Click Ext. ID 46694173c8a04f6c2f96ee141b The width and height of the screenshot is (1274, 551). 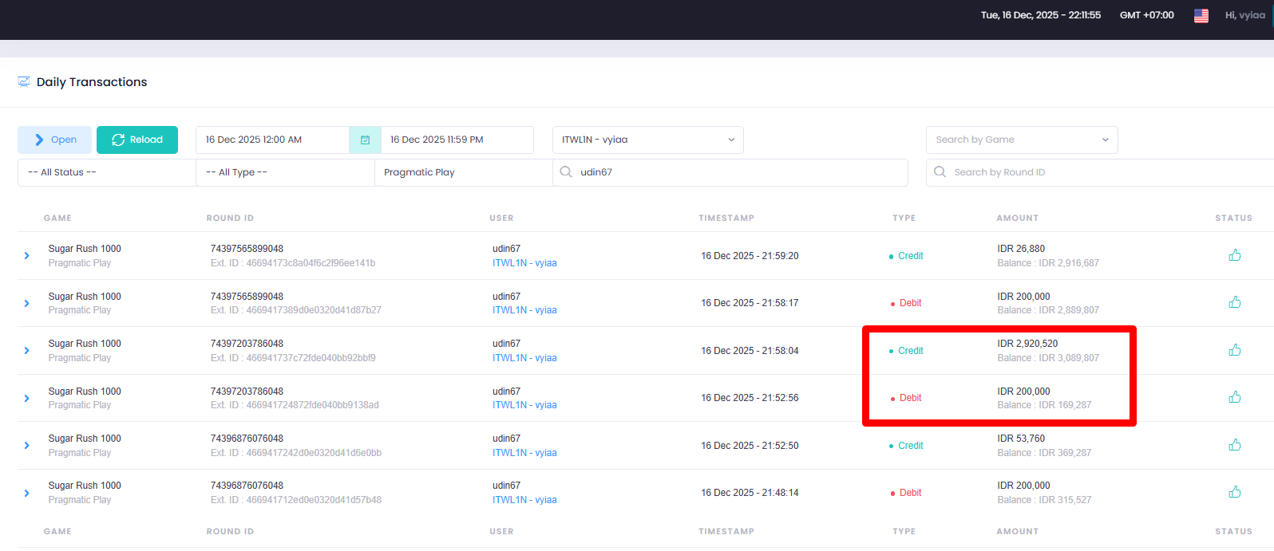point(293,263)
